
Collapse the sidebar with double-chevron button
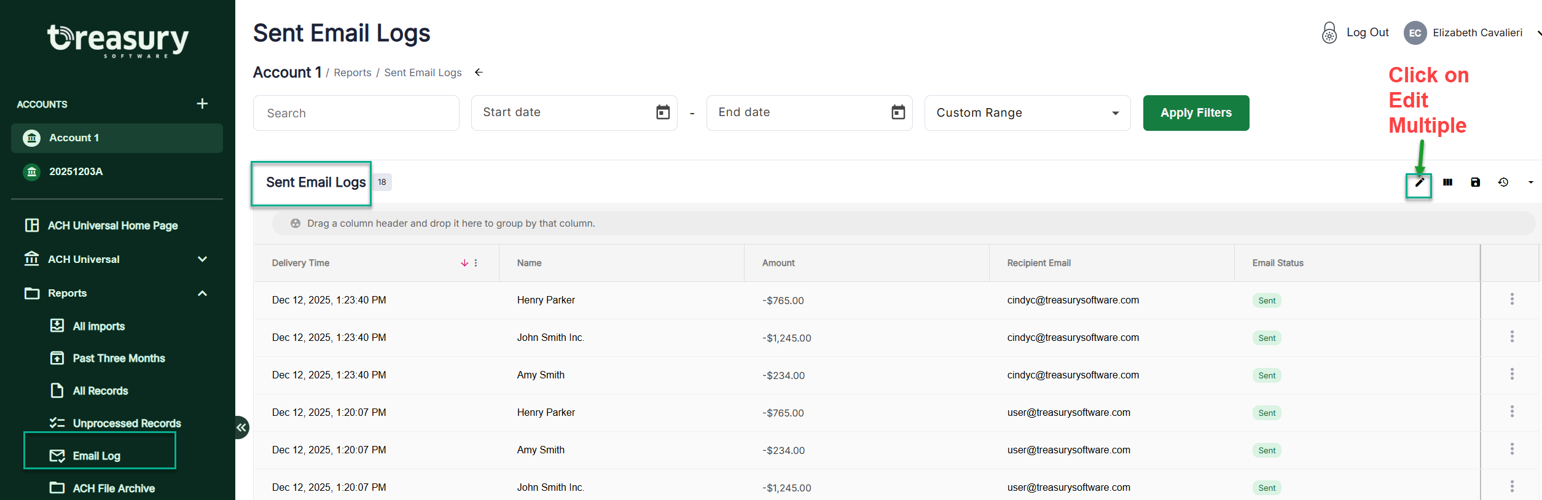click(x=241, y=428)
